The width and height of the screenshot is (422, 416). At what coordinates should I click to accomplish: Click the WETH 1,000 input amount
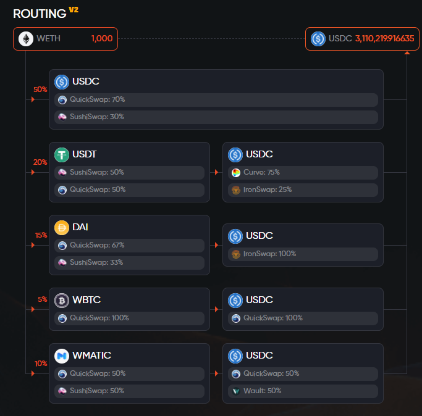(x=102, y=38)
